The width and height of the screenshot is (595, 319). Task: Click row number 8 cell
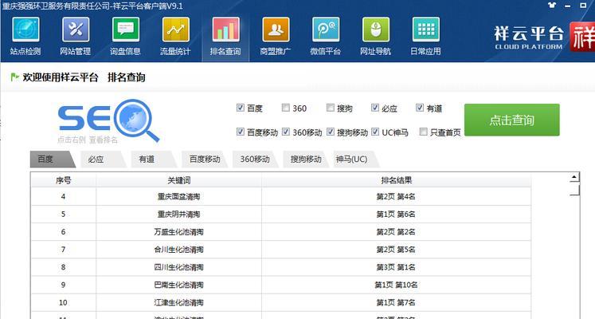click(x=64, y=267)
